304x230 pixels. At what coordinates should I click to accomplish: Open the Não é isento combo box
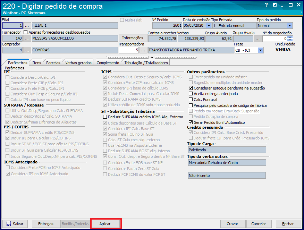[227, 175]
